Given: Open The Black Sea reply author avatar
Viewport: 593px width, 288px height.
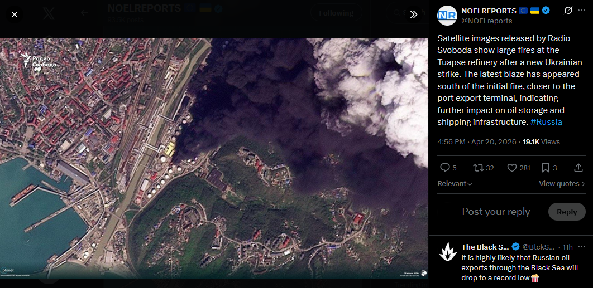Looking at the screenshot, I should pyautogui.click(x=448, y=251).
